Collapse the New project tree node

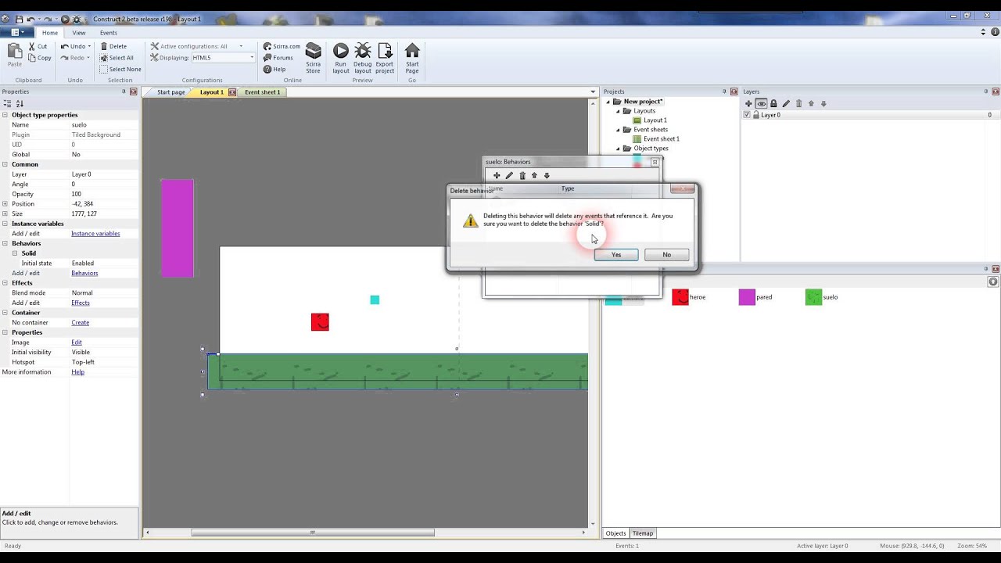point(608,102)
